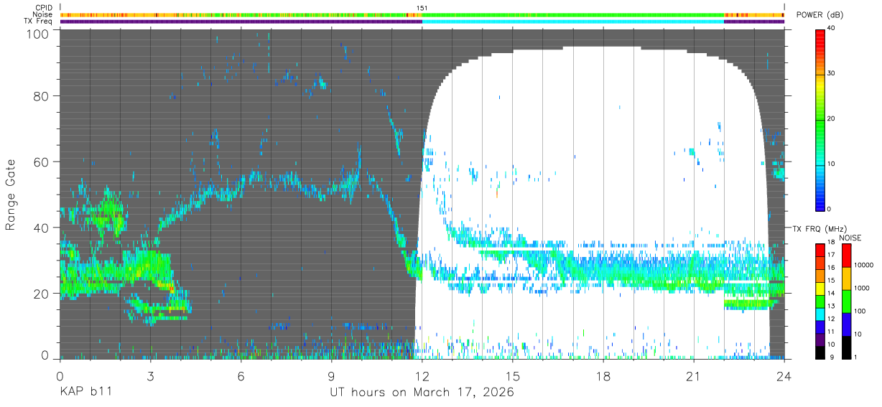Screen dimensions: 882x407
Task: Click the rainbow power colorbar
Action: pos(820,119)
